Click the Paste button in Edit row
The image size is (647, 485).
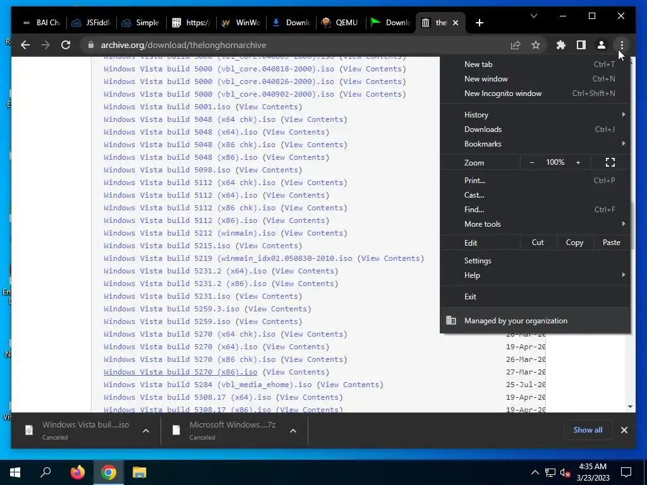[x=611, y=242]
